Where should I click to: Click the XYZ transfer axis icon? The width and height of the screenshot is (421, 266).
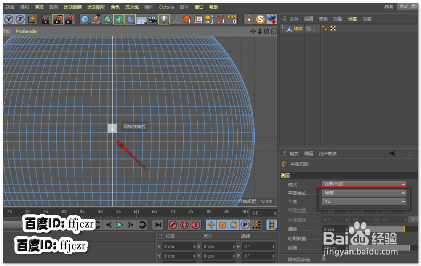coord(209,19)
